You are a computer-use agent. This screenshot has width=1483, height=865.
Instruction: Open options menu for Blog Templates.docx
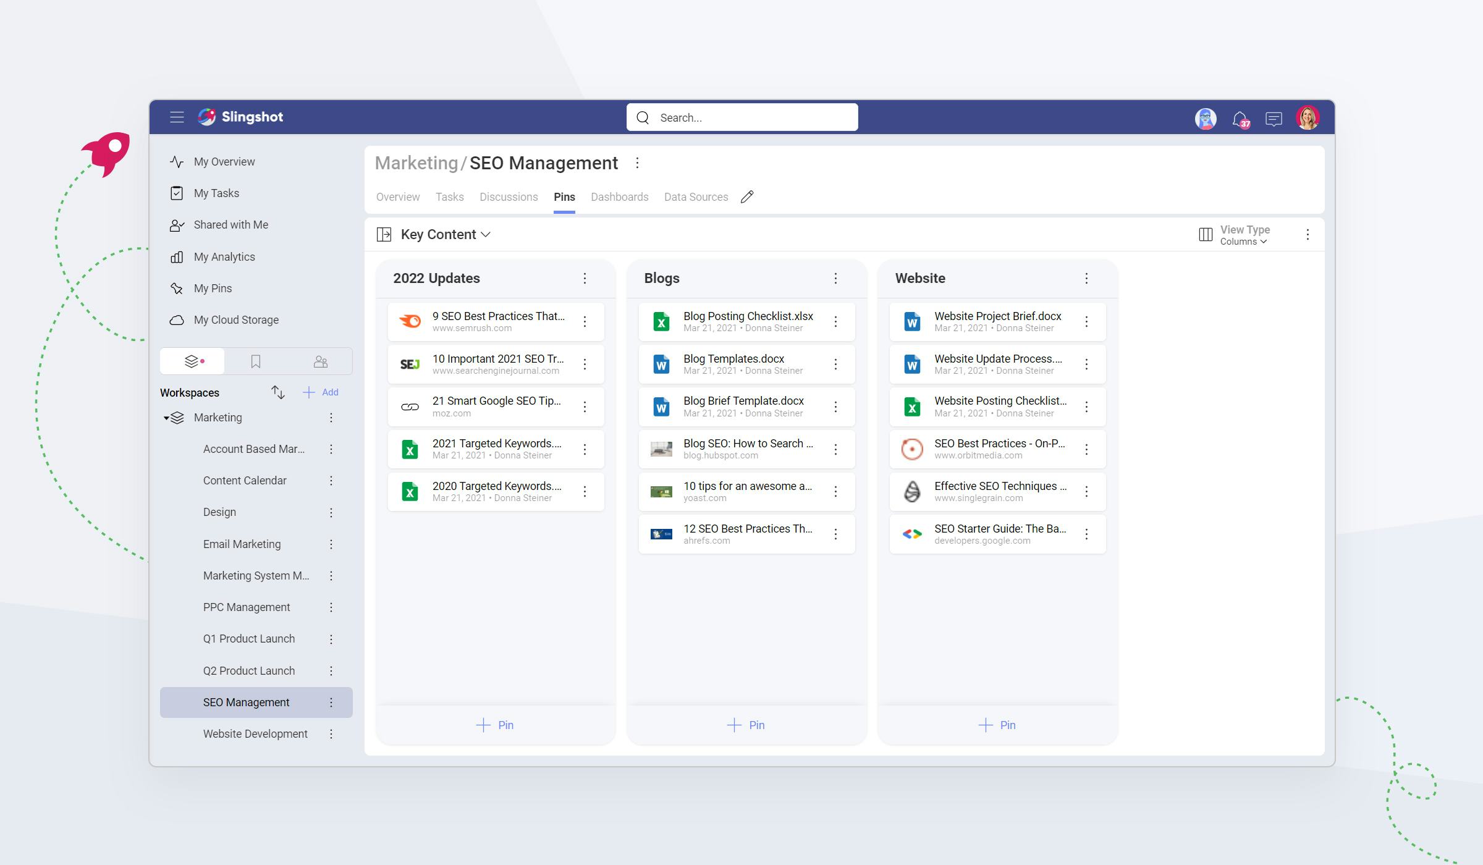point(835,365)
